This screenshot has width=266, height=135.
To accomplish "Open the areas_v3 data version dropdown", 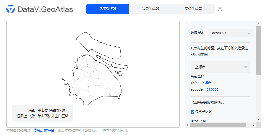I will [x=230, y=33].
